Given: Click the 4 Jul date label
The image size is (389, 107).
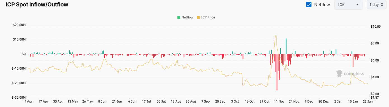Looking at the screenshot, I should pyautogui.click(x=132, y=101).
